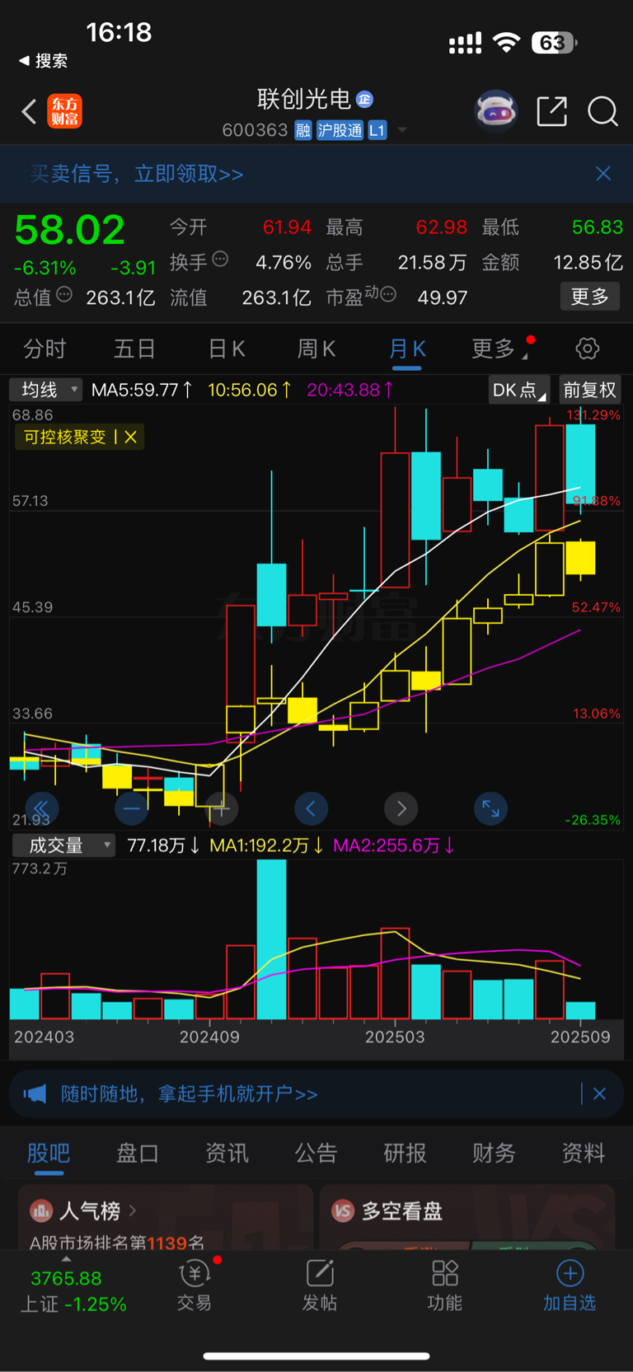
Task: Open the 可控核聚变 concept tag
Action: pyautogui.click(x=64, y=437)
